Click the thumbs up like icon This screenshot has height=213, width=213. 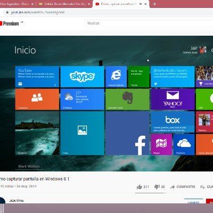click(x=140, y=187)
